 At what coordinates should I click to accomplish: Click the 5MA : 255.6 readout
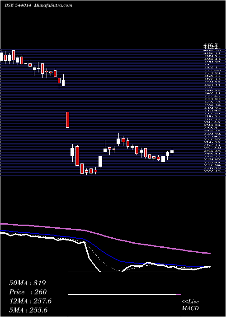(29, 310)
